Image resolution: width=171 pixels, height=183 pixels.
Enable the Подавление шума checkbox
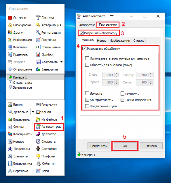coord(87,106)
